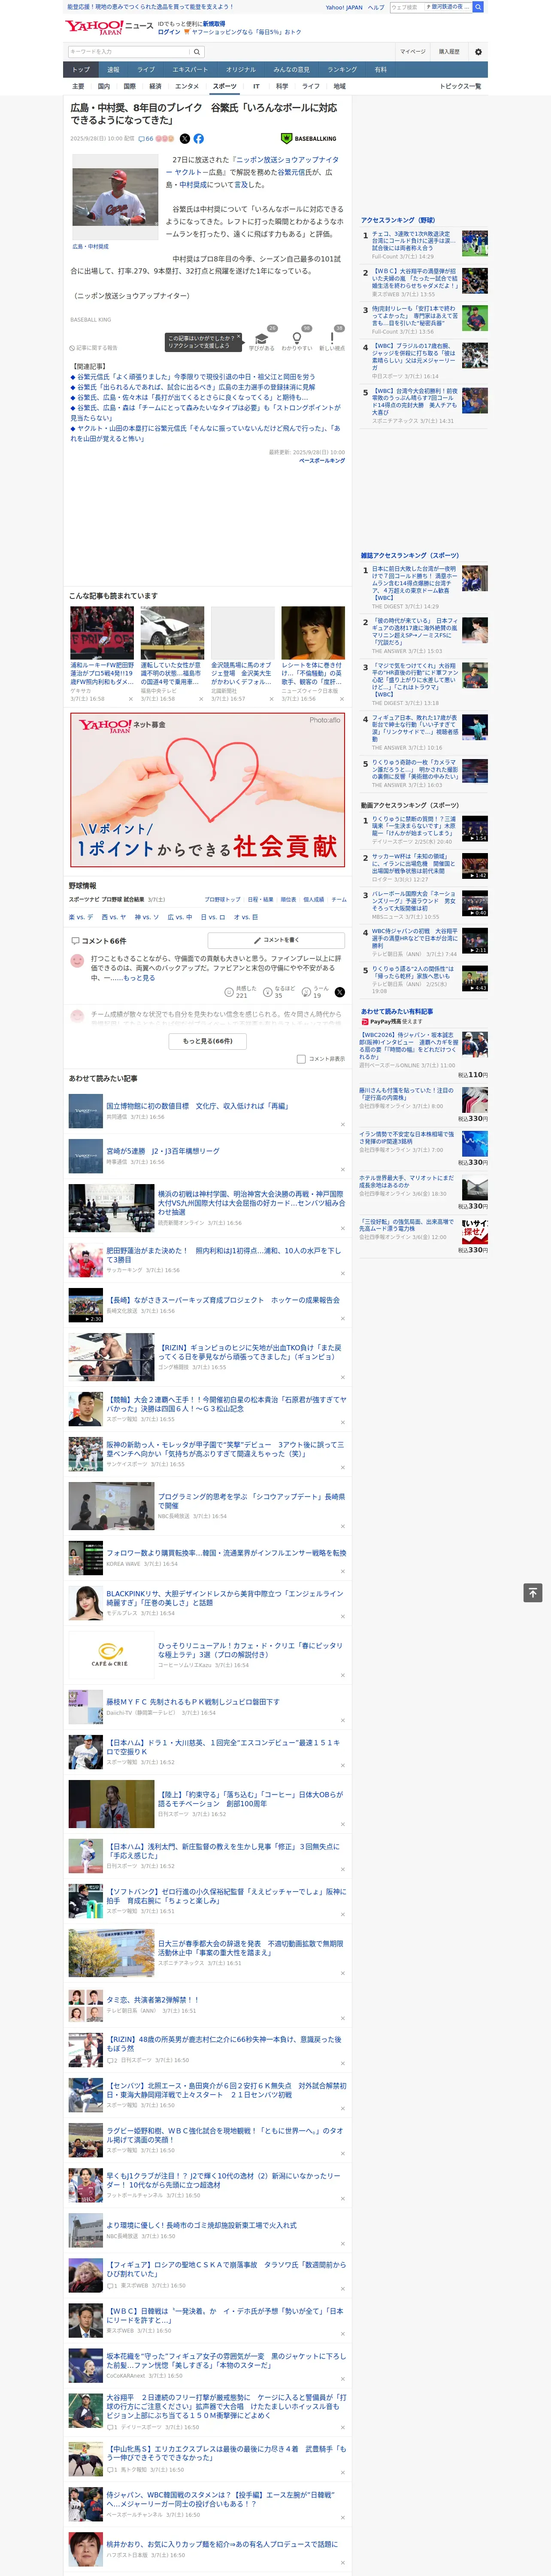The width and height of the screenshot is (551, 2576).
Task: Open the 順位表 link
Action: coord(288,899)
